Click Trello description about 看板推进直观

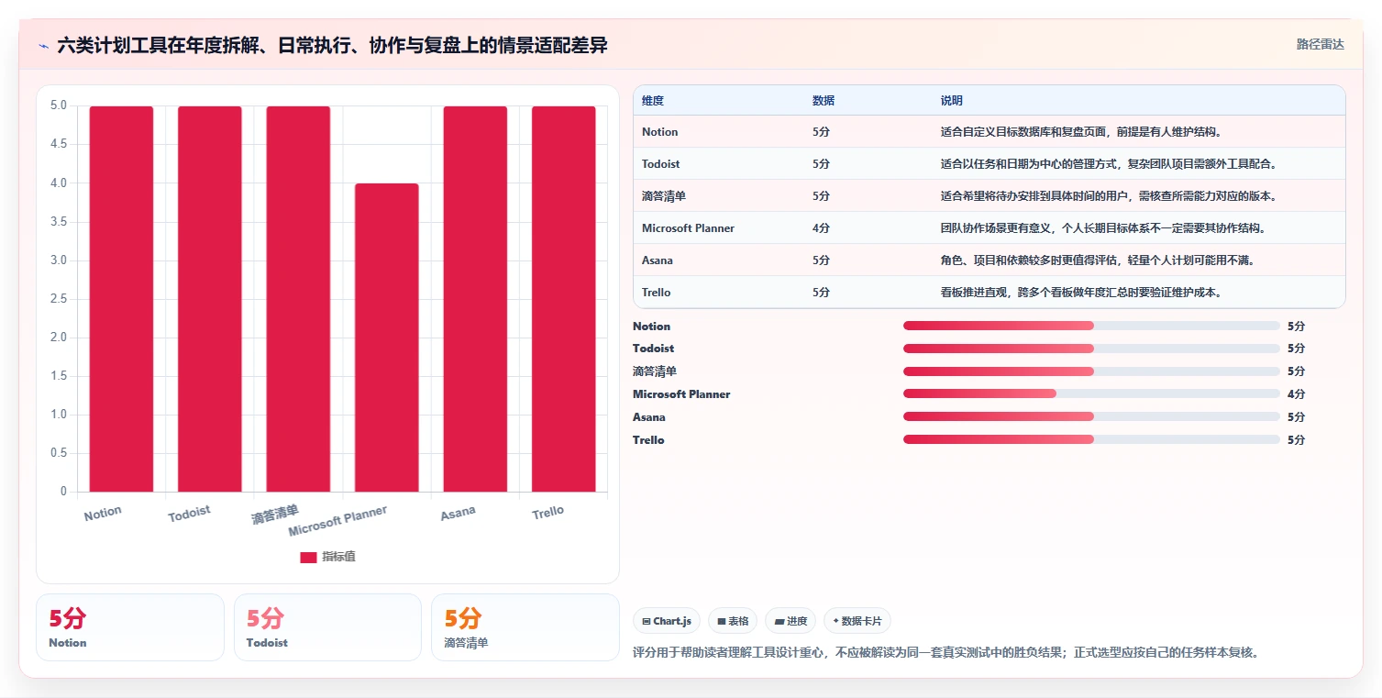click(x=1081, y=293)
